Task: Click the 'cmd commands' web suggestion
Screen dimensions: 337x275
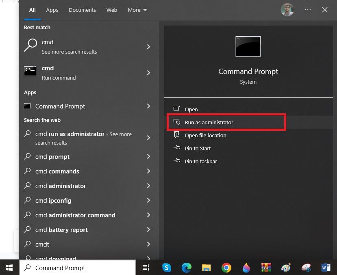Action: (x=57, y=171)
